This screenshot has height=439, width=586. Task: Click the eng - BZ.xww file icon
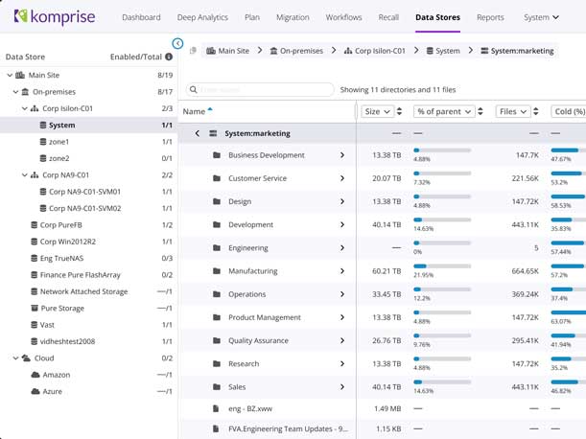[217, 408]
